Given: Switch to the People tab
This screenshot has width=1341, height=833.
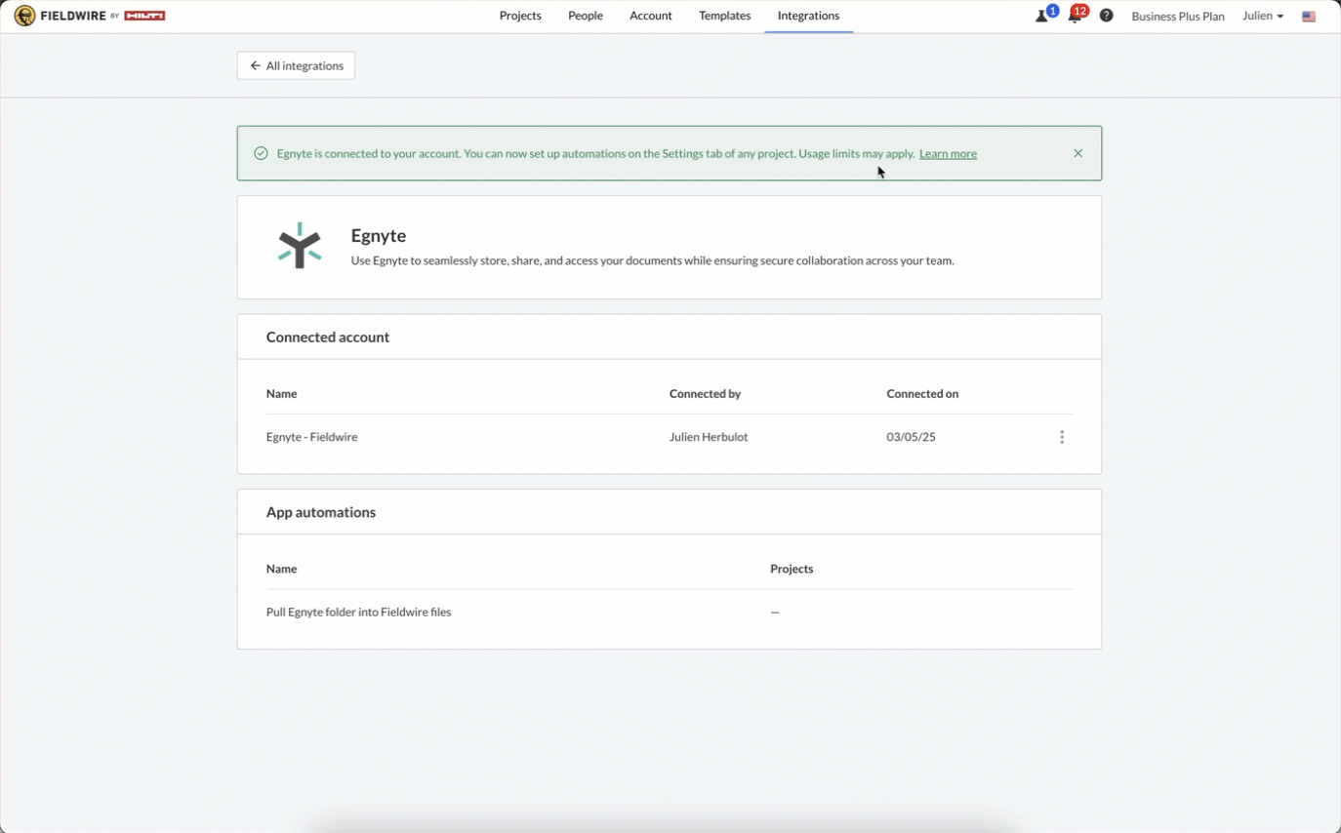Looking at the screenshot, I should (x=586, y=16).
